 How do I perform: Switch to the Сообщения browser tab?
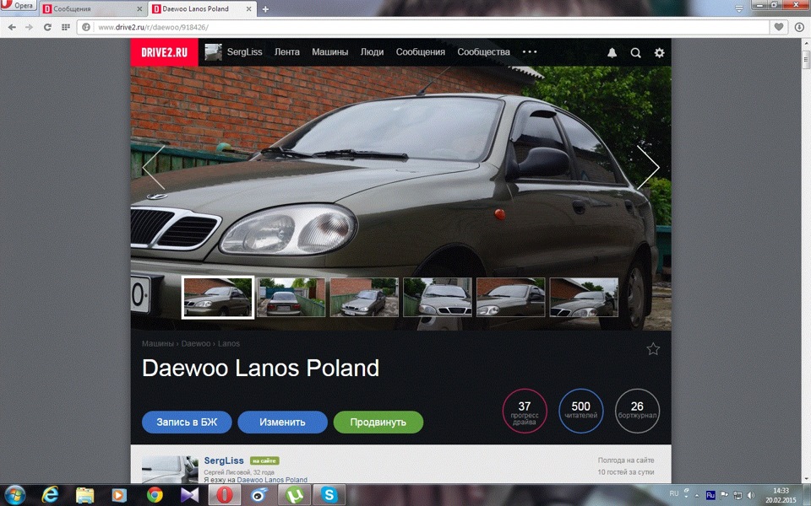coord(93,8)
